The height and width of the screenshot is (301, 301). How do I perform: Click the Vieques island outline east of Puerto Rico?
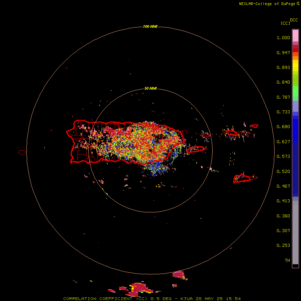[195, 149]
